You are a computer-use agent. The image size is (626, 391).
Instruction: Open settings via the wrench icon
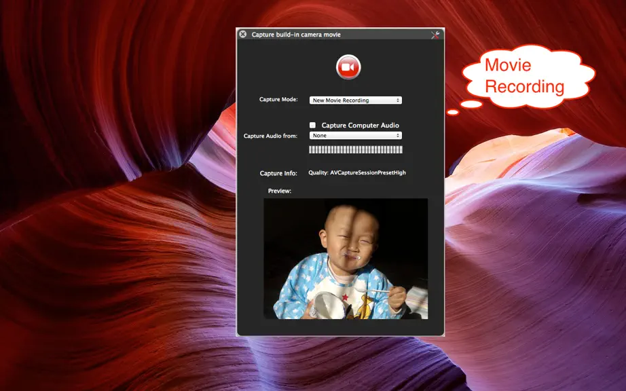coord(436,35)
